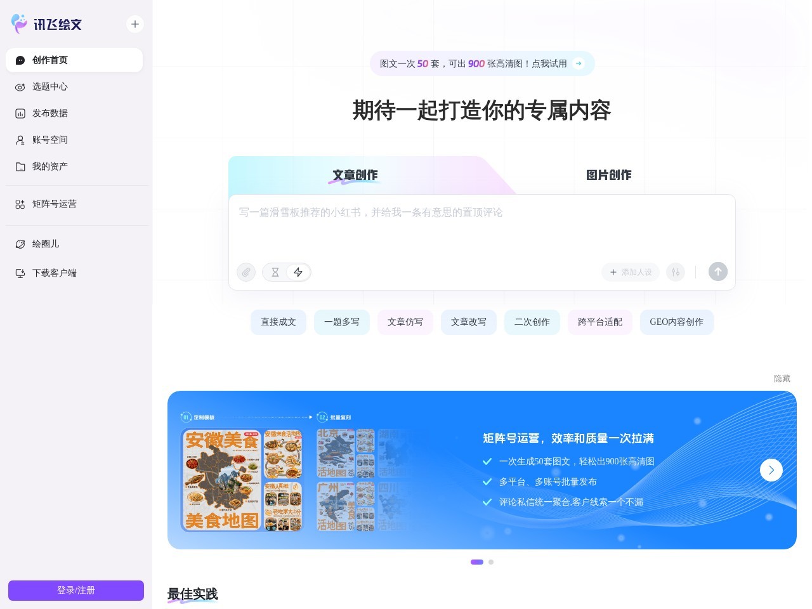The width and height of the screenshot is (812, 609).
Task: Click the 矩阵号运营 banner headline
Action: tap(568, 438)
